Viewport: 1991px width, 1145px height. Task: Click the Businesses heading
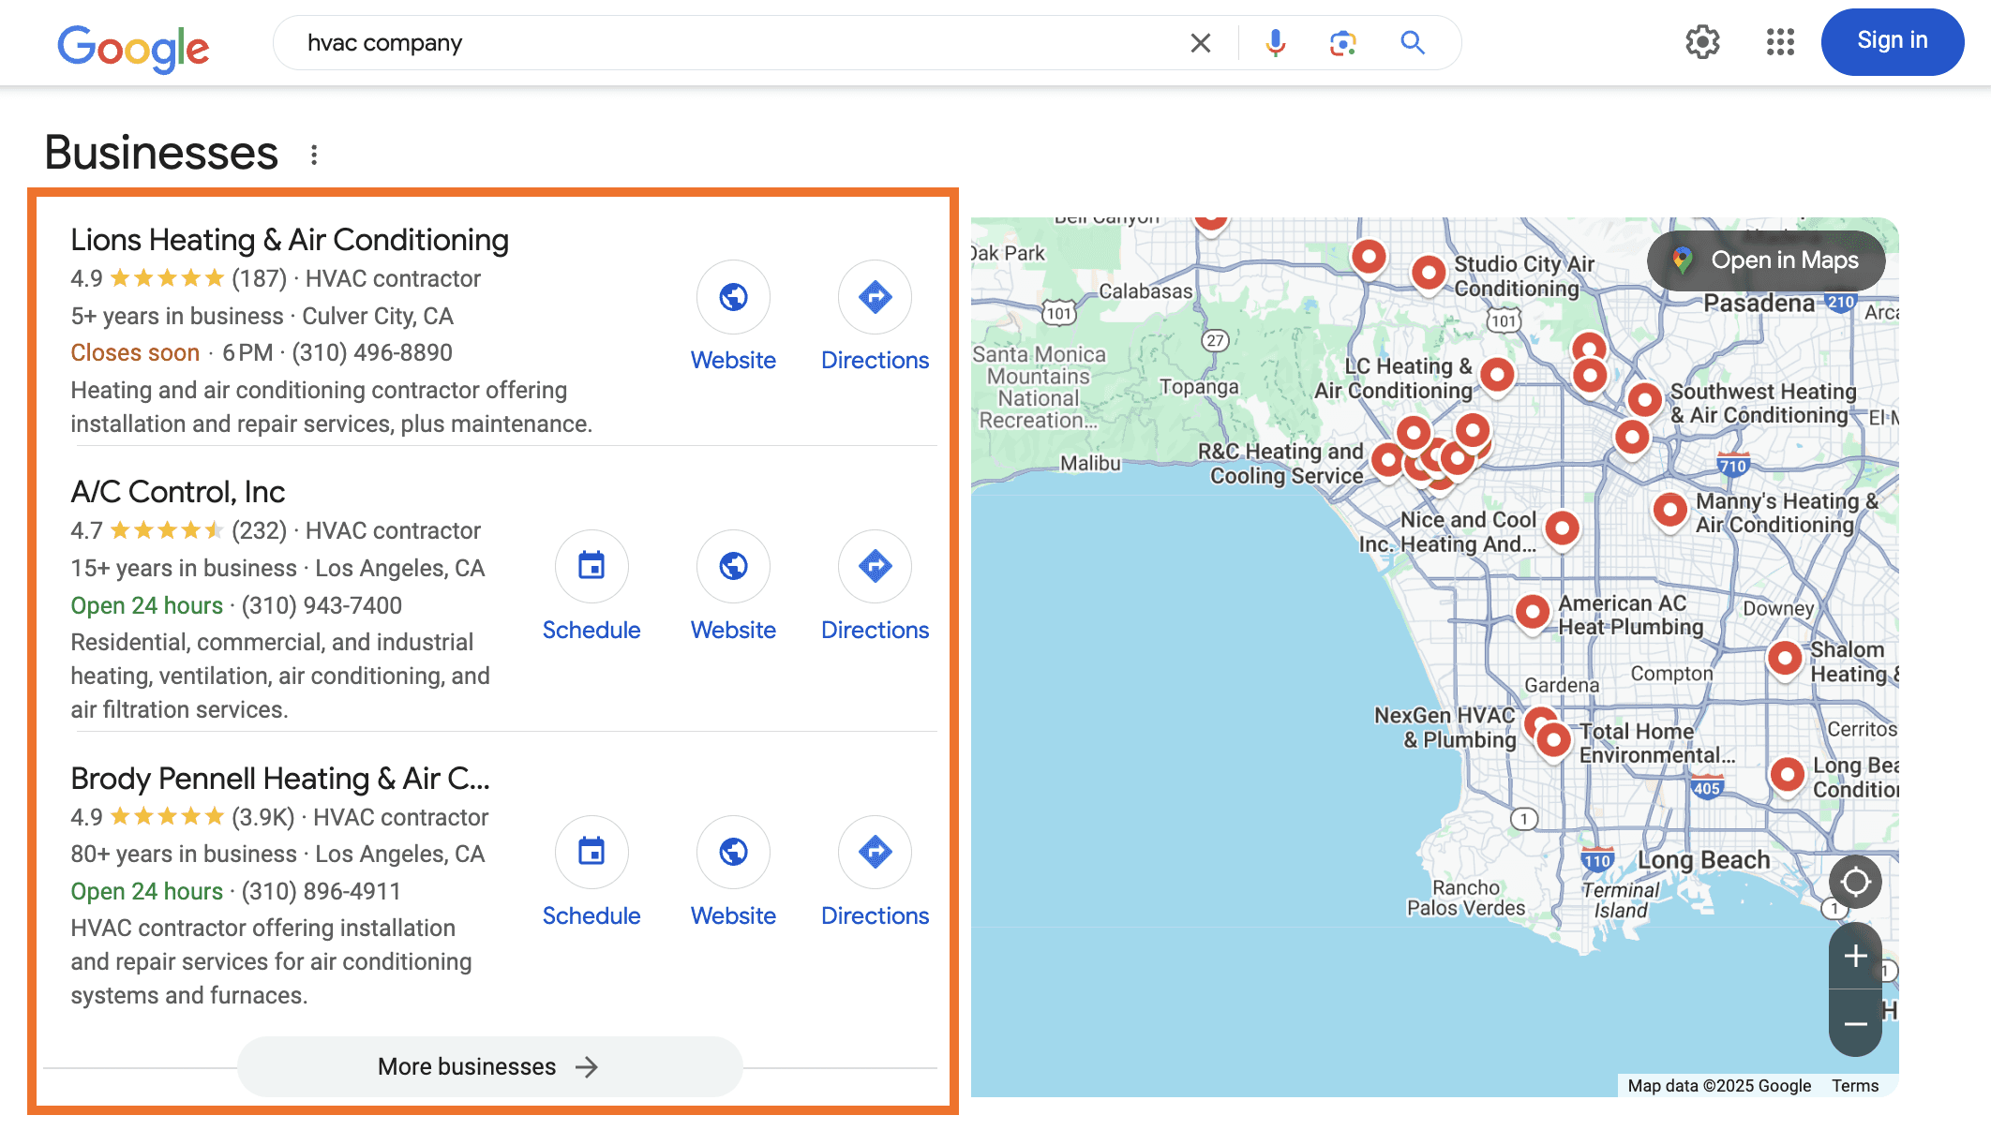161,153
